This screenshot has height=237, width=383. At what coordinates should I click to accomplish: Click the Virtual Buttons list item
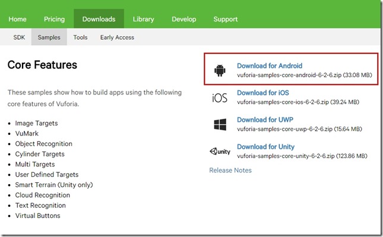click(x=37, y=216)
